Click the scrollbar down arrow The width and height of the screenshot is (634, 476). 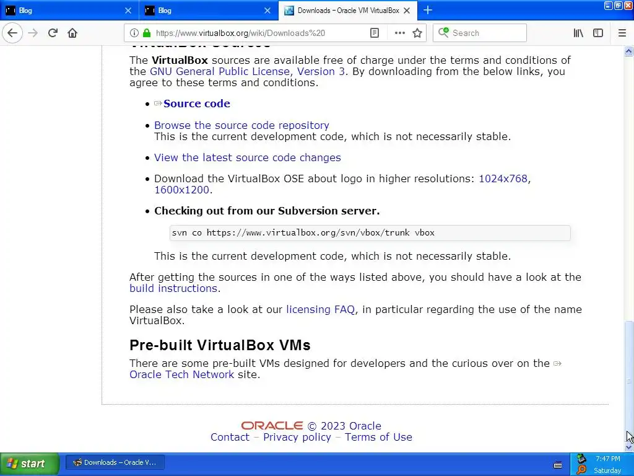pyautogui.click(x=628, y=447)
